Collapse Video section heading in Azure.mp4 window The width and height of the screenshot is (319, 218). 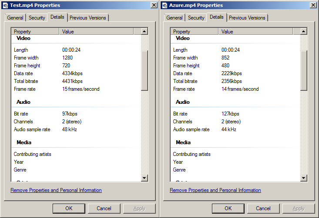point(183,38)
